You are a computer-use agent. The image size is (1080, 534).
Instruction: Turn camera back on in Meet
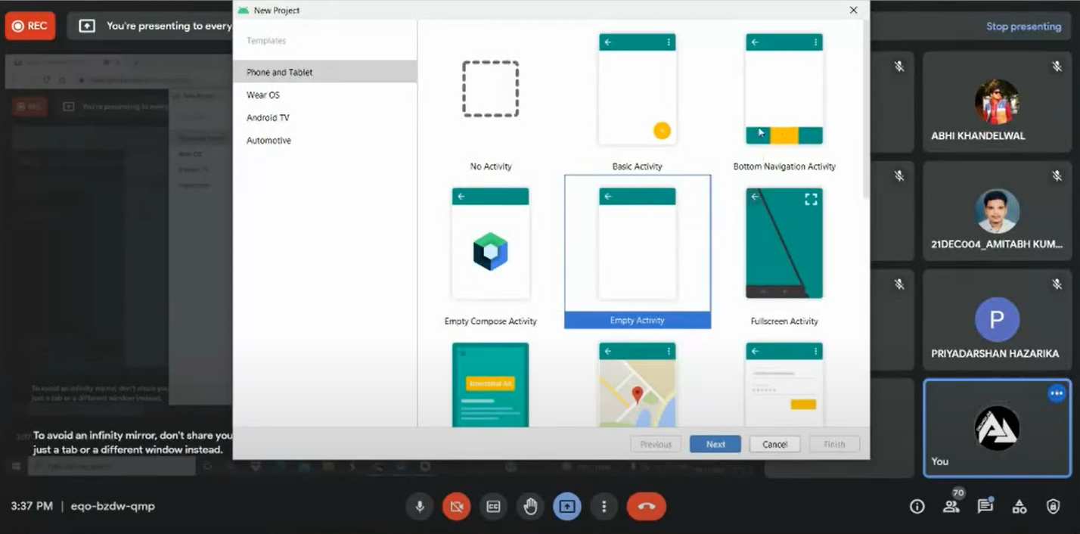click(x=457, y=507)
